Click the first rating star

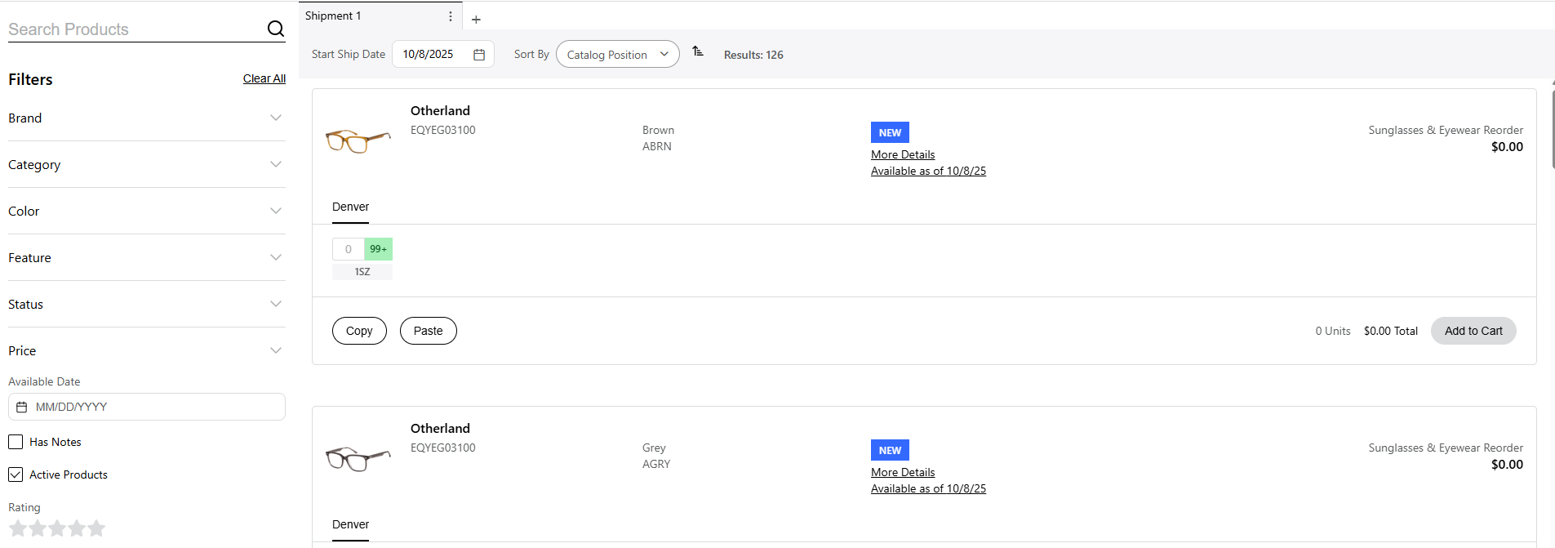click(18, 528)
